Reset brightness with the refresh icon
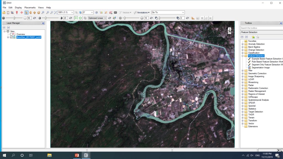 34,18
